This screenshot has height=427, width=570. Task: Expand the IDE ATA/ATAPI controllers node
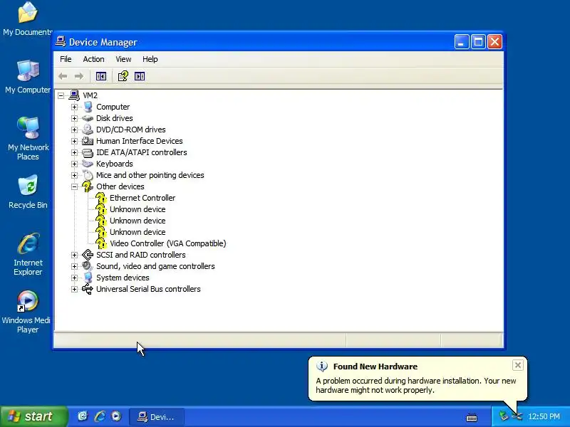(75, 152)
